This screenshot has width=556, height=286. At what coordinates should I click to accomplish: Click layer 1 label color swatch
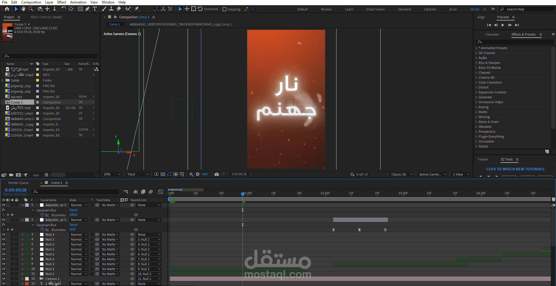27,205
